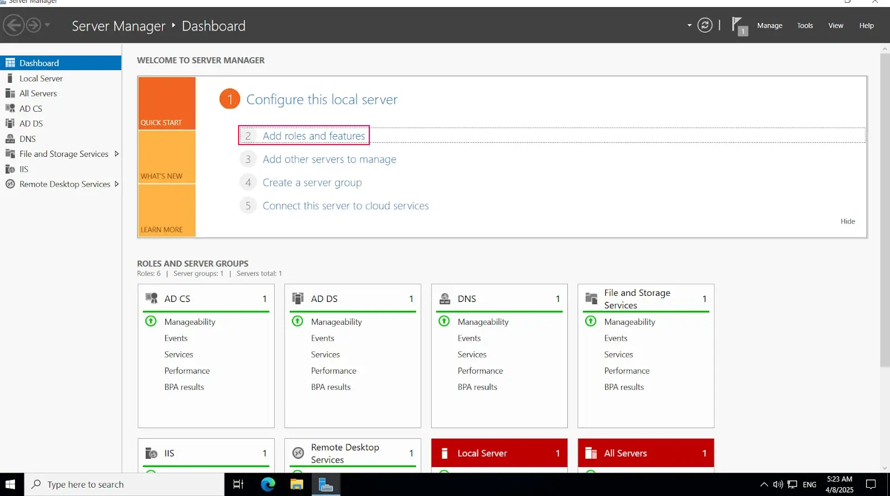Click Manageability status icon in AD CS tile
890x496 pixels.
[x=151, y=321]
